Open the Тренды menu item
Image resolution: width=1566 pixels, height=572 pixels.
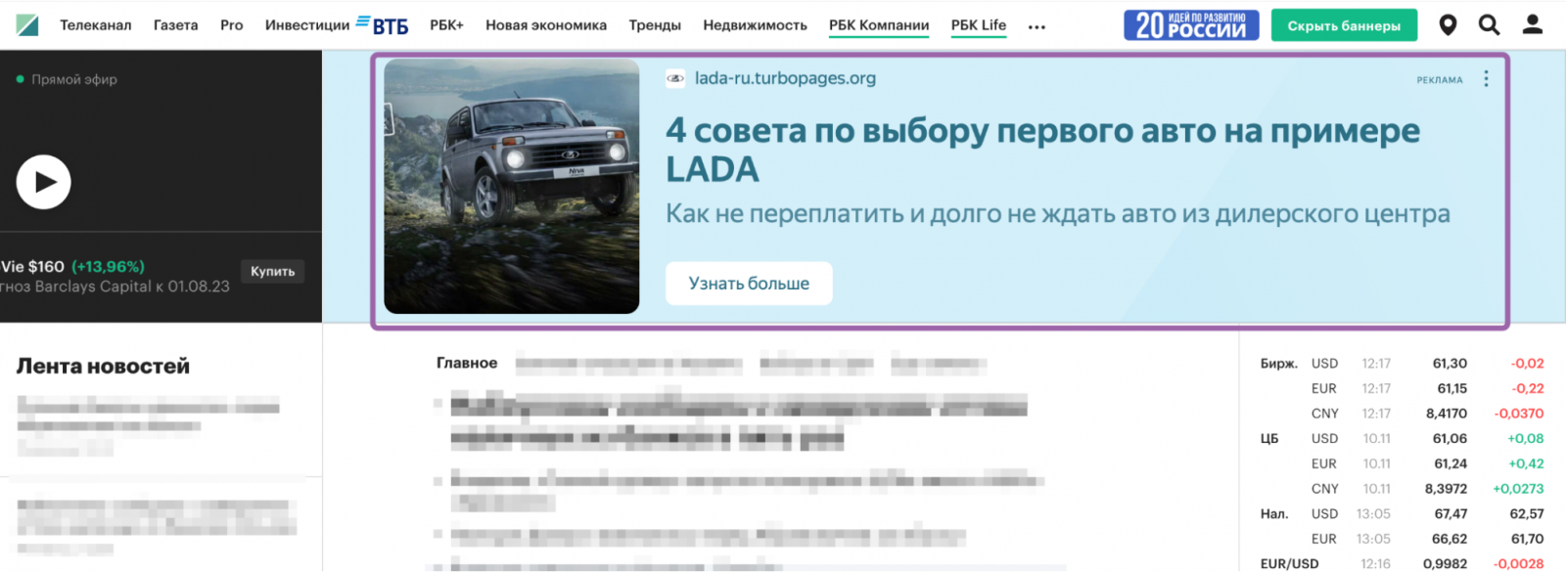click(655, 25)
